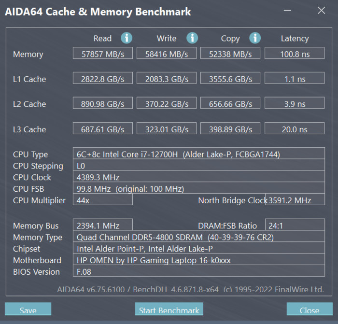Click the North Bridge Clock value field
Screen dimensions: 338x324
pos(295,199)
